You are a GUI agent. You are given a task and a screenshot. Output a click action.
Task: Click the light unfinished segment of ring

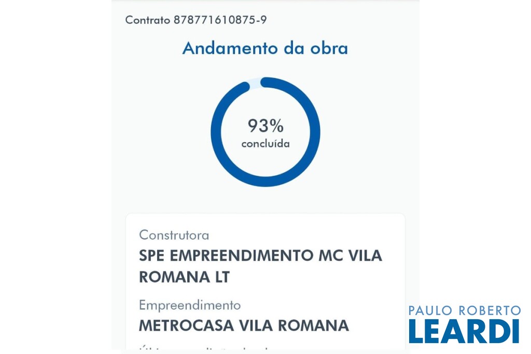pyautogui.click(x=255, y=83)
